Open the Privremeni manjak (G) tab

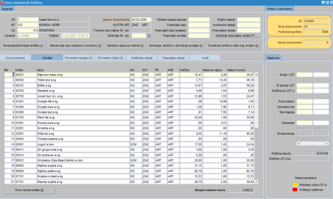click(79, 58)
